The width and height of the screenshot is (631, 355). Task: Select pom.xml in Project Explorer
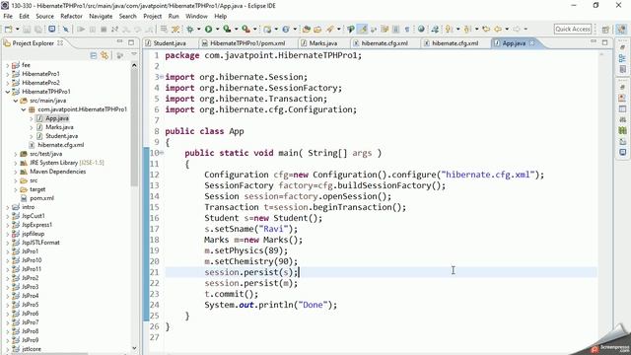point(41,198)
